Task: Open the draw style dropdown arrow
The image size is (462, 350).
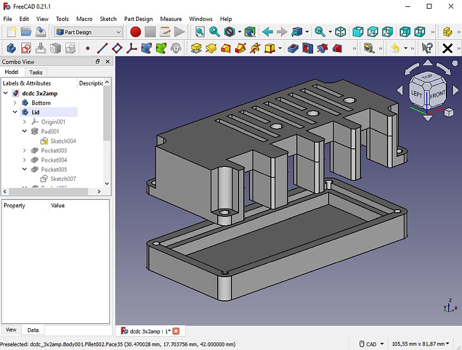Action: 239,32
